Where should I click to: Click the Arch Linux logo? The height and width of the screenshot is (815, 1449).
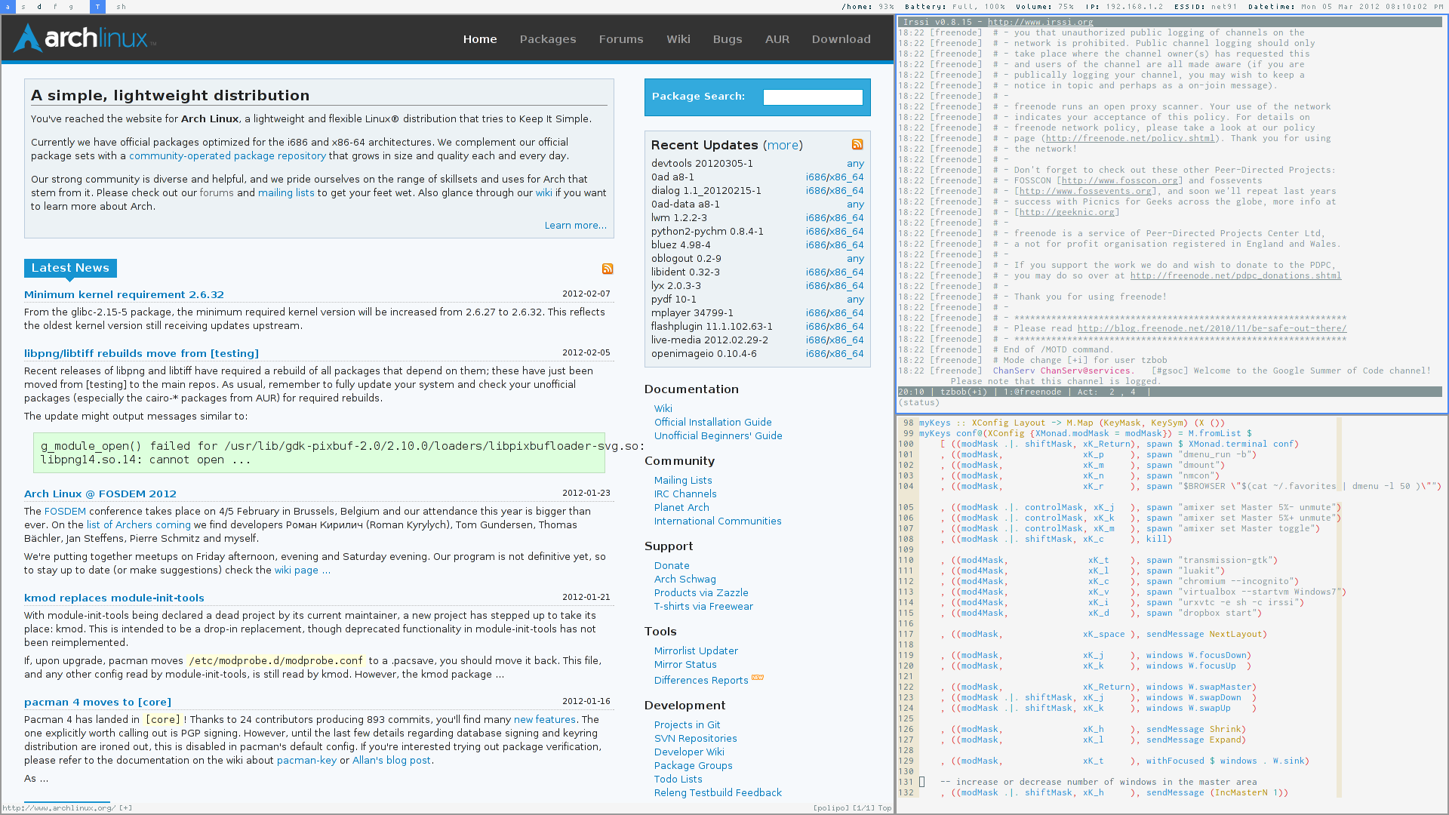[x=85, y=38]
